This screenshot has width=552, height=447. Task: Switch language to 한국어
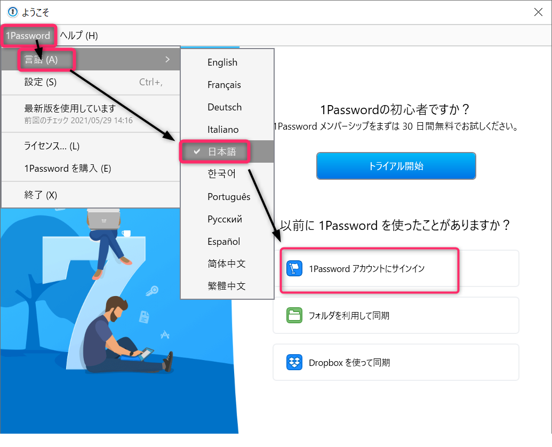pos(227,174)
